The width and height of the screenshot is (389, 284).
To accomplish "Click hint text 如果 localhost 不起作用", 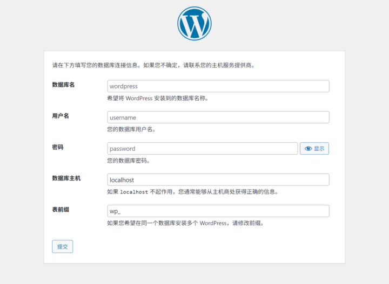I will pos(140,192).
